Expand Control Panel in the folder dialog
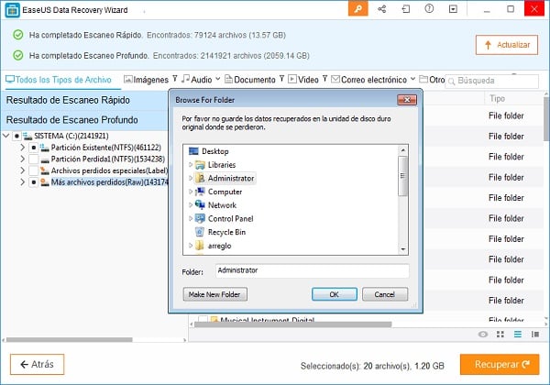Screen dimensions: 550x385 pyautogui.click(x=191, y=218)
